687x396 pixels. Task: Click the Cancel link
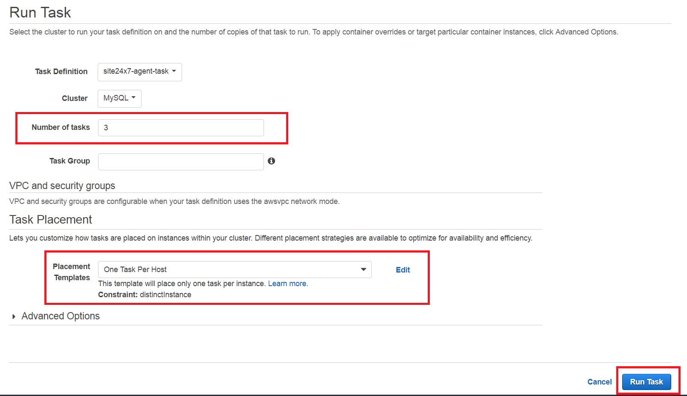pos(599,382)
